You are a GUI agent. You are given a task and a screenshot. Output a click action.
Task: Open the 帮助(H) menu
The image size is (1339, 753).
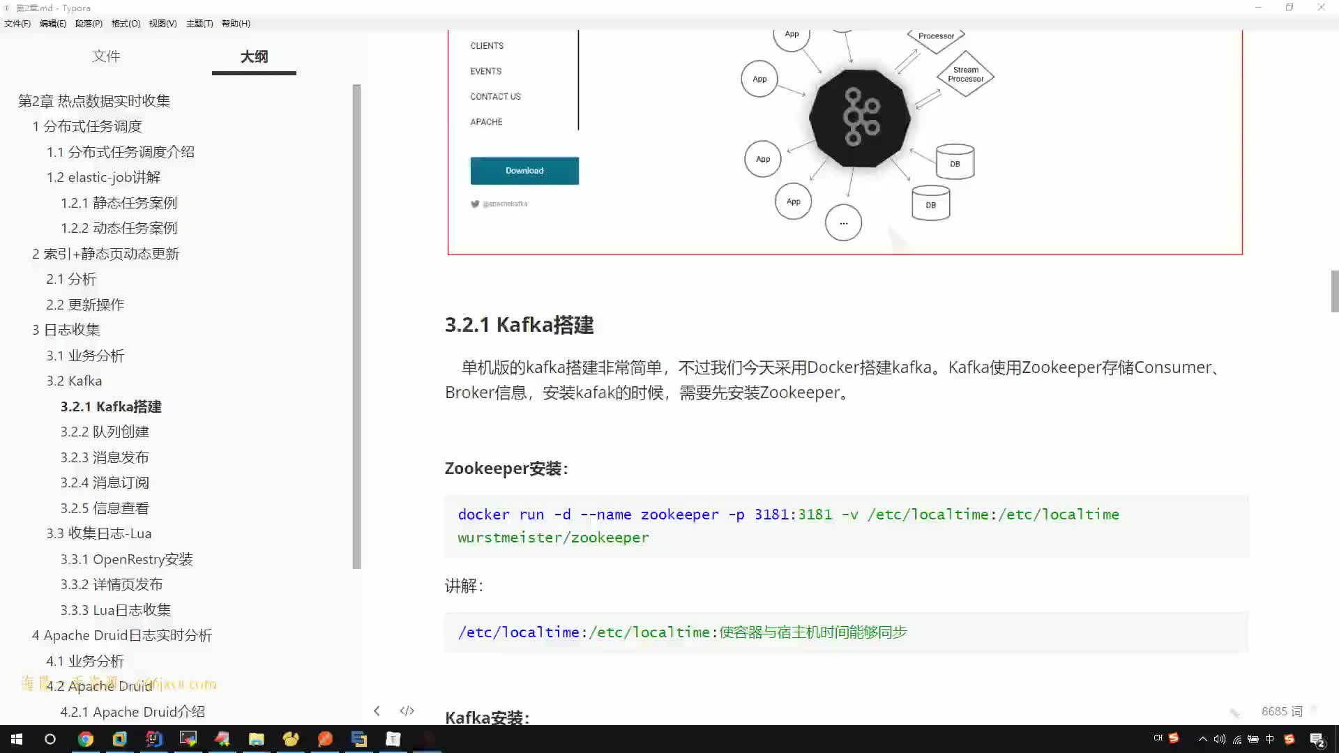pyautogui.click(x=236, y=23)
